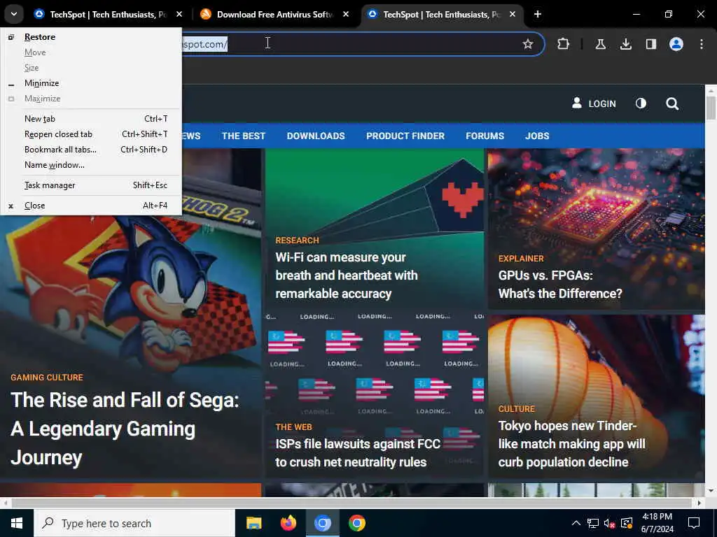
Task: Open File Explorer from the taskbar
Action: [253, 523]
